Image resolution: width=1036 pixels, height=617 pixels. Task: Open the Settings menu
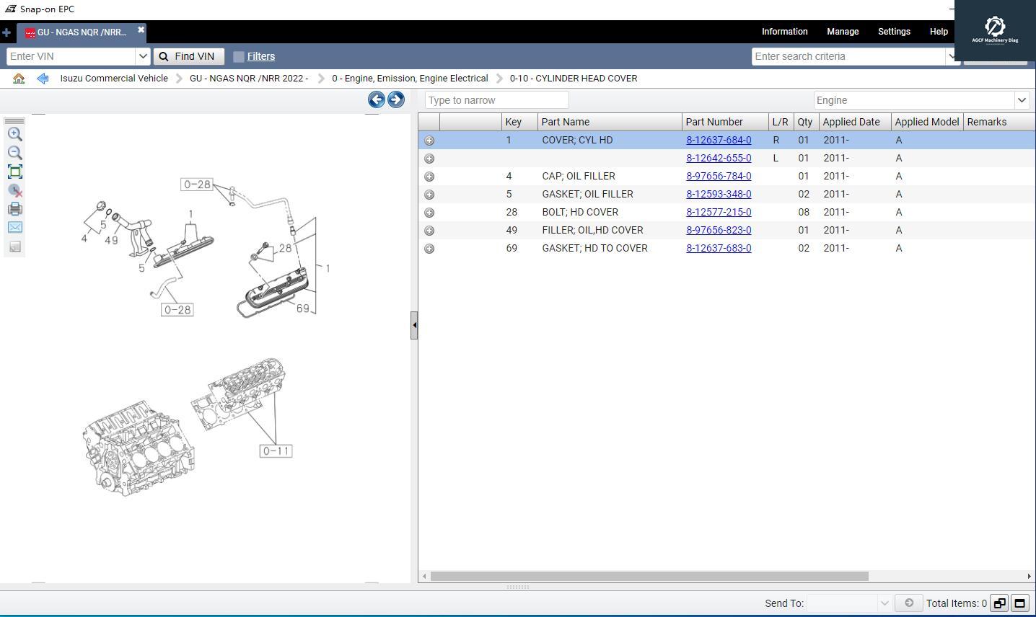pos(894,32)
